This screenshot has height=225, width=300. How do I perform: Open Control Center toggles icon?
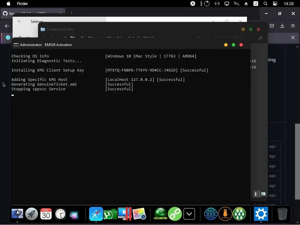click(275, 4)
